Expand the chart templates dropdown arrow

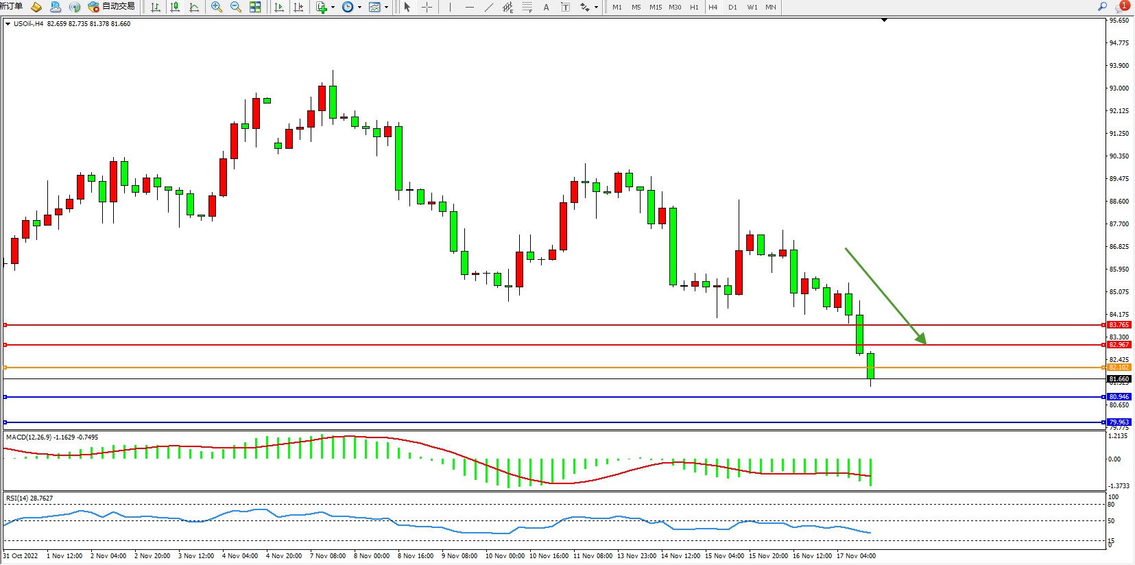[x=387, y=7]
